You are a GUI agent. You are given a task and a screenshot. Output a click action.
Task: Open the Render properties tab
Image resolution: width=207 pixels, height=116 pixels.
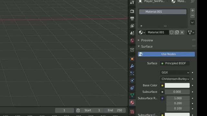pyautogui.click(x=132, y=11)
